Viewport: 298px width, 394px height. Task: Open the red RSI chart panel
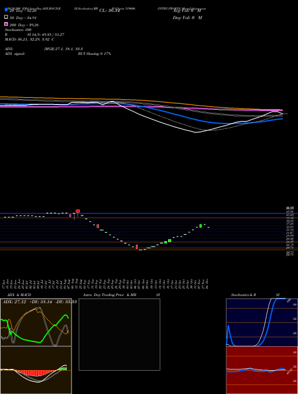(x=262, y=370)
